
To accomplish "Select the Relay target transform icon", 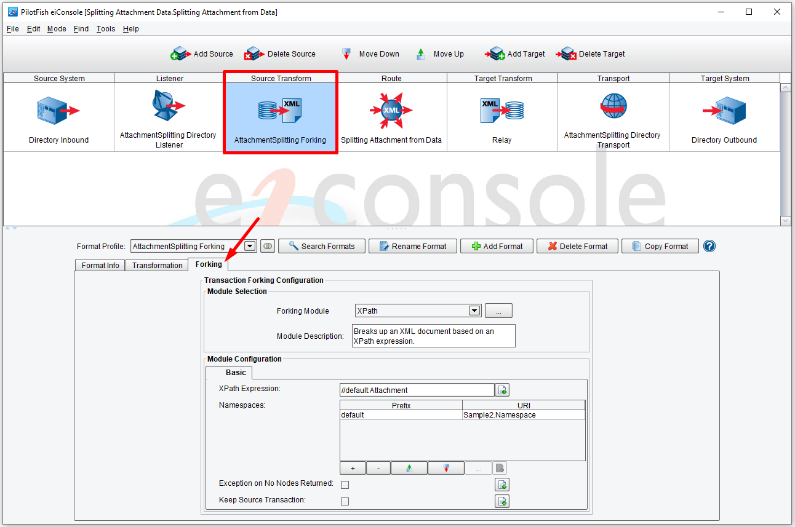I will coord(501,111).
